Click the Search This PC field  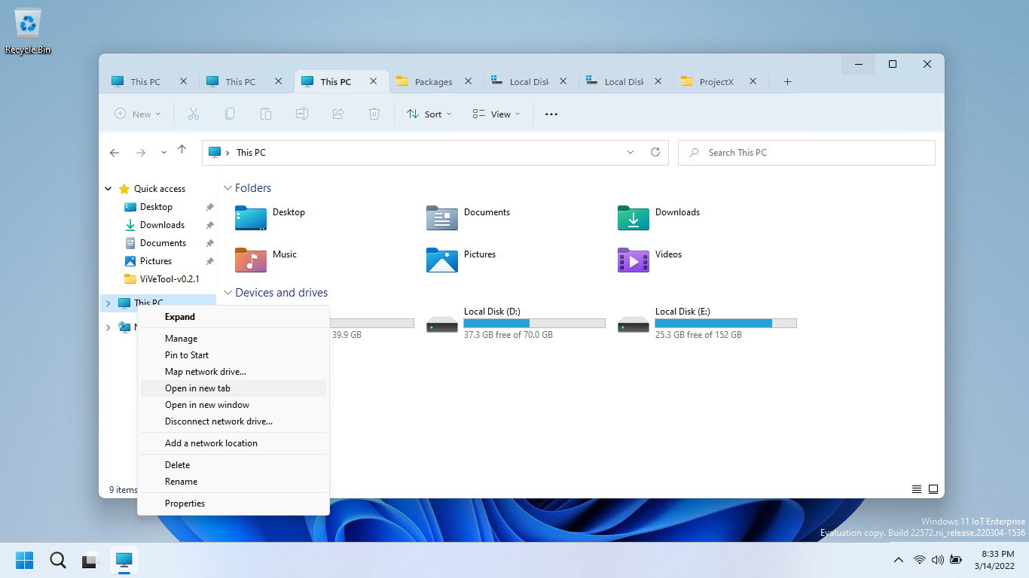[807, 152]
